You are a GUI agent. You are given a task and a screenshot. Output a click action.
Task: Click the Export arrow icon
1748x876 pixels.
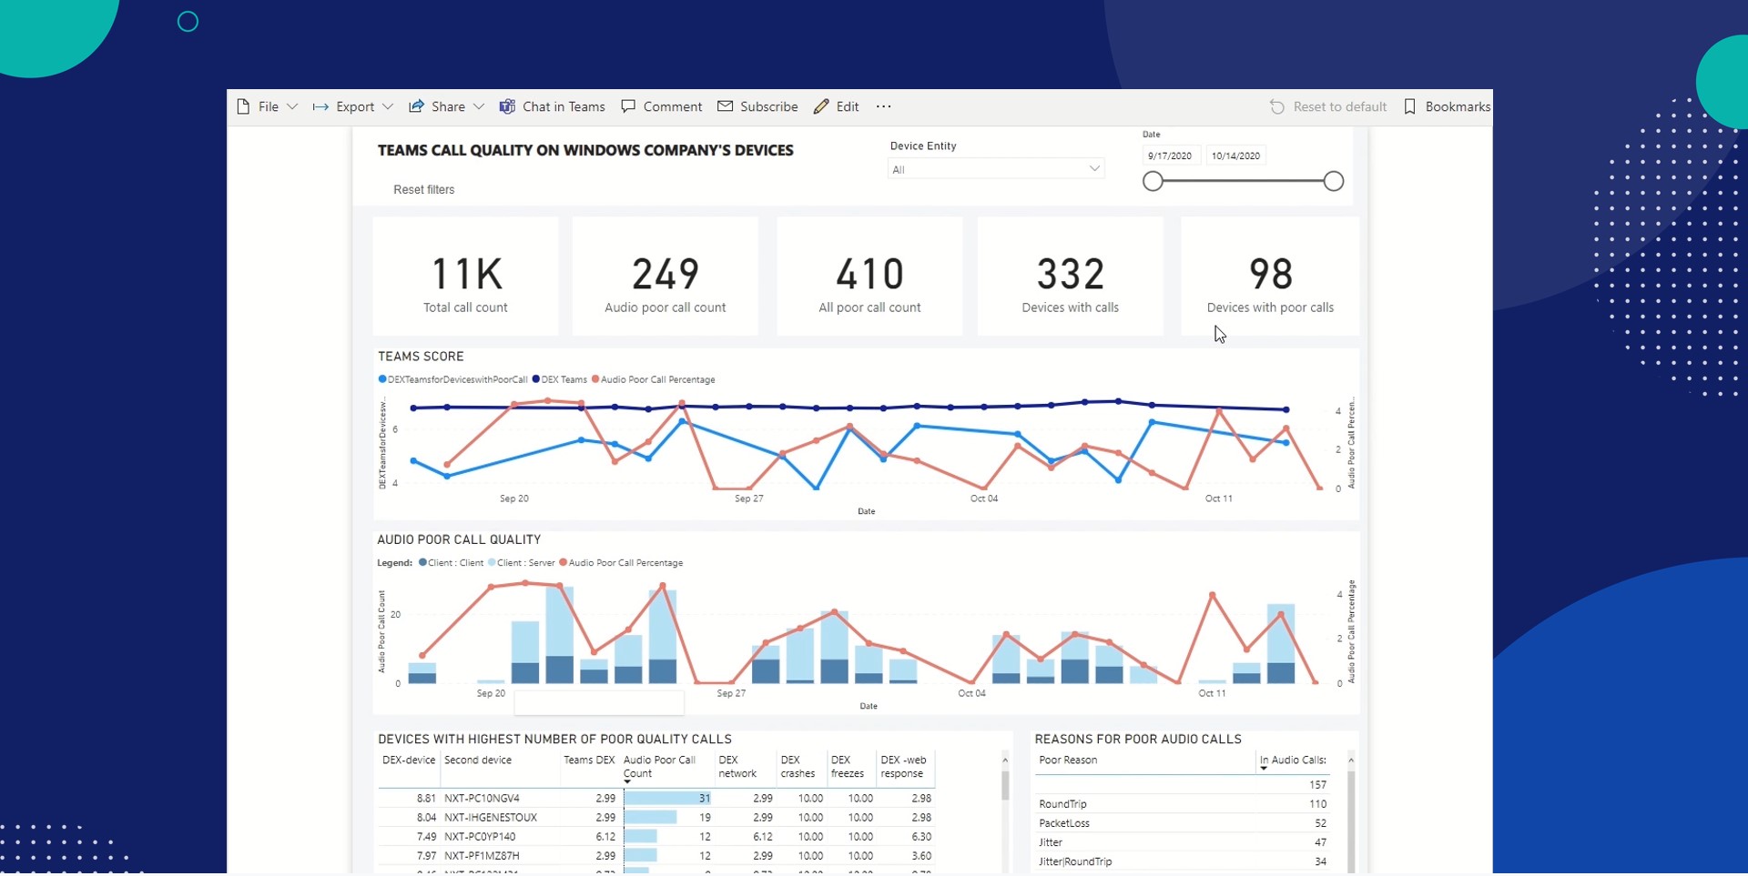(x=320, y=106)
